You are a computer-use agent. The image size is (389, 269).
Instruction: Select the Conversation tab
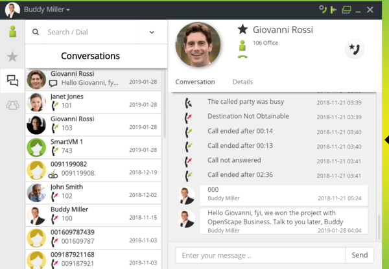point(195,82)
